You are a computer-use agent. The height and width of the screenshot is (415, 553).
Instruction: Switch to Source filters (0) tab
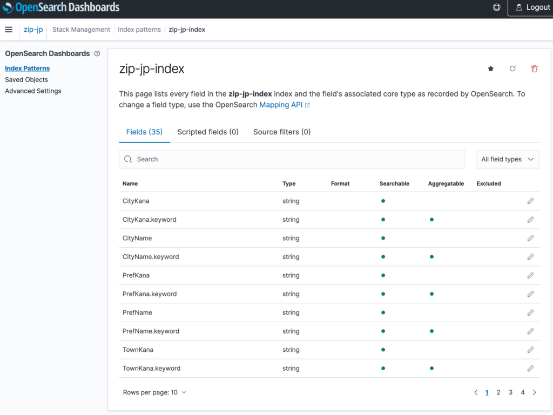click(x=282, y=132)
